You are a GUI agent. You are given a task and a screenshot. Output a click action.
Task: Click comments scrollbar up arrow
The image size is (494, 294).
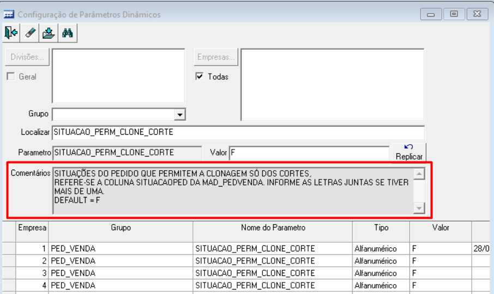[419, 174]
